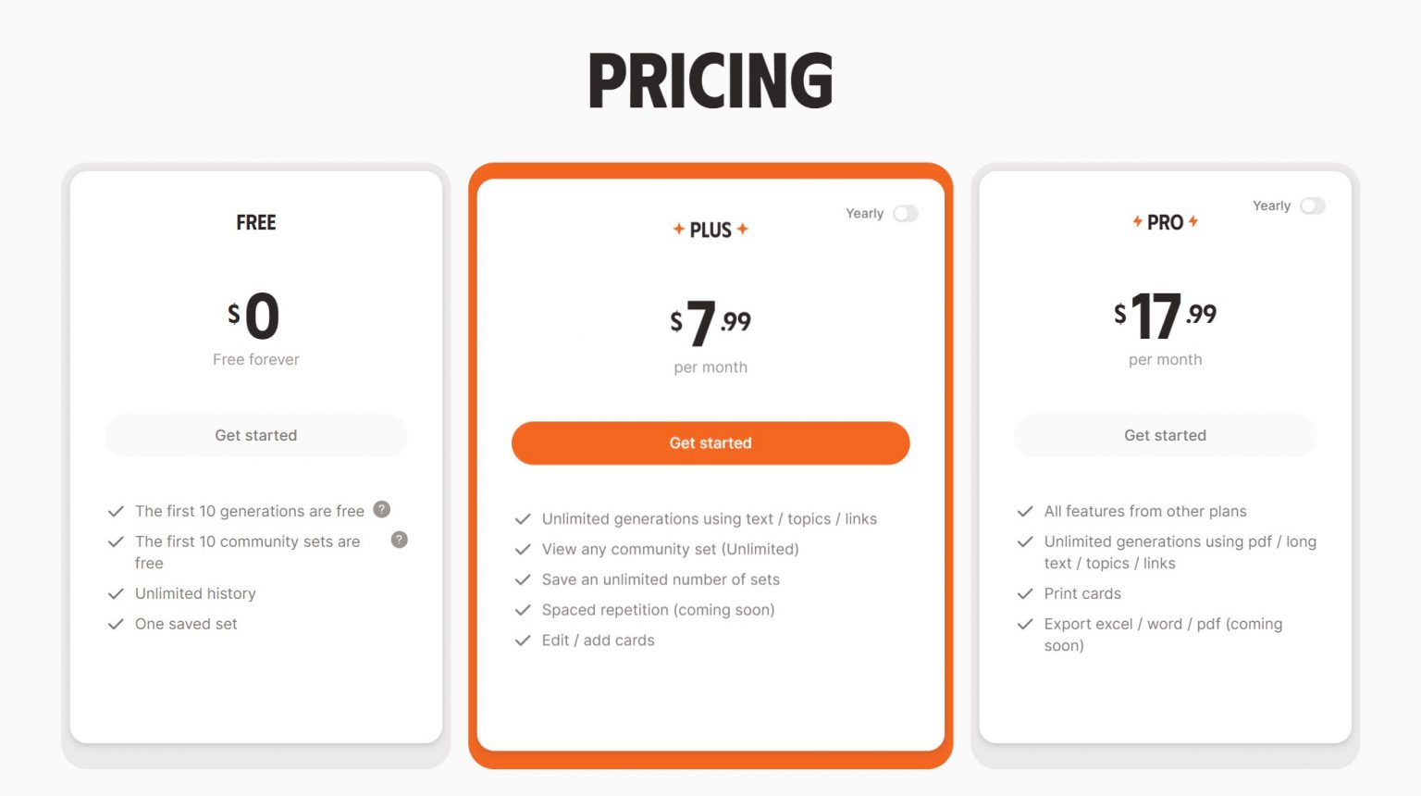This screenshot has height=796, width=1421.
Task: Click help icon beside community sets feature
Action: [x=400, y=541]
